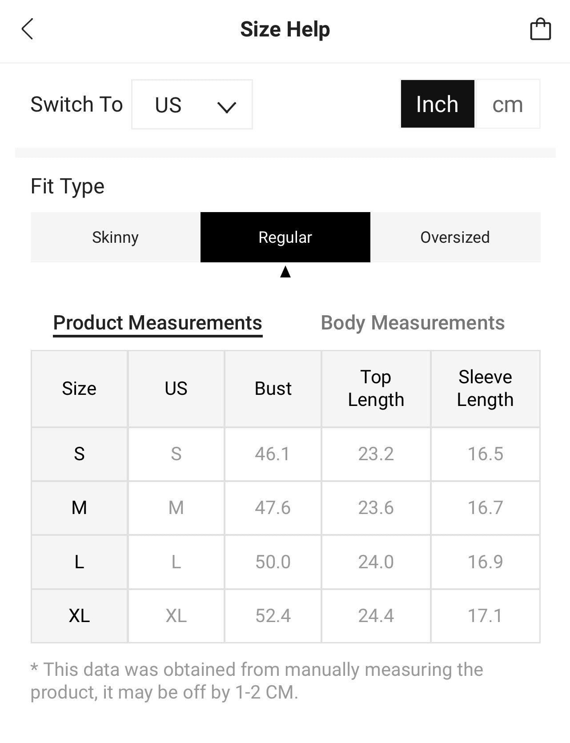The image size is (570, 743).
Task: Click the L bust value 50.0
Action: click(273, 562)
